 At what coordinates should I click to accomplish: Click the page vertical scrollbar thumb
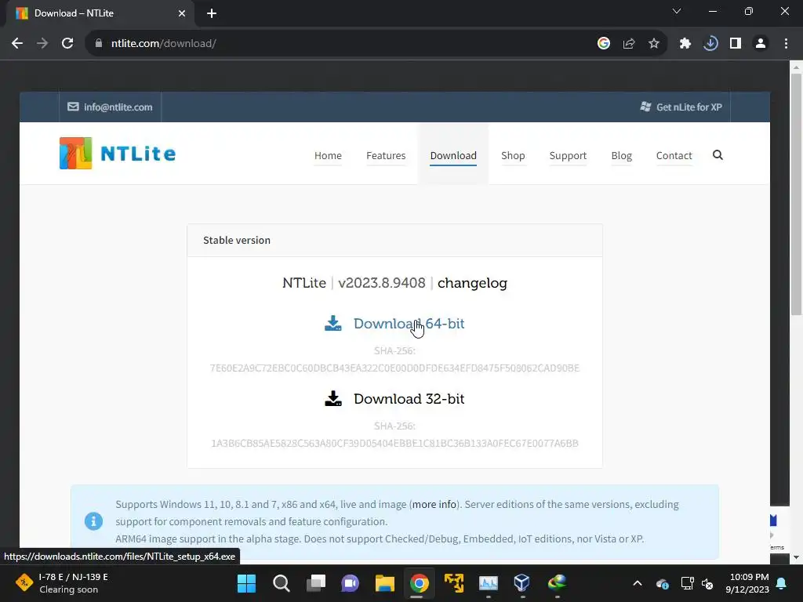[796, 194]
